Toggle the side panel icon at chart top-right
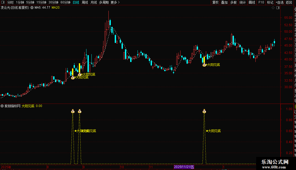The width and height of the screenshot is (296, 170). click(x=278, y=8)
